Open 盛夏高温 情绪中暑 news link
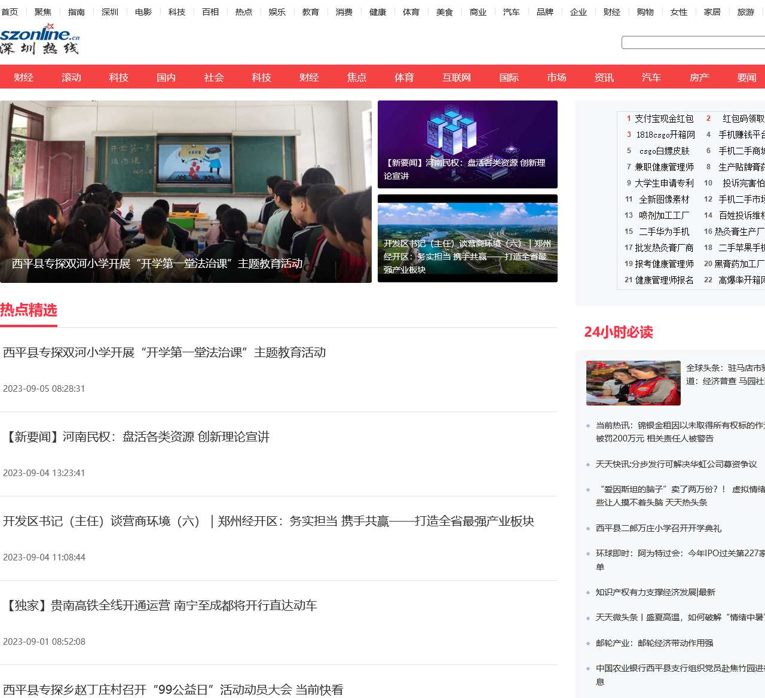765x698 pixels. coord(680,617)
